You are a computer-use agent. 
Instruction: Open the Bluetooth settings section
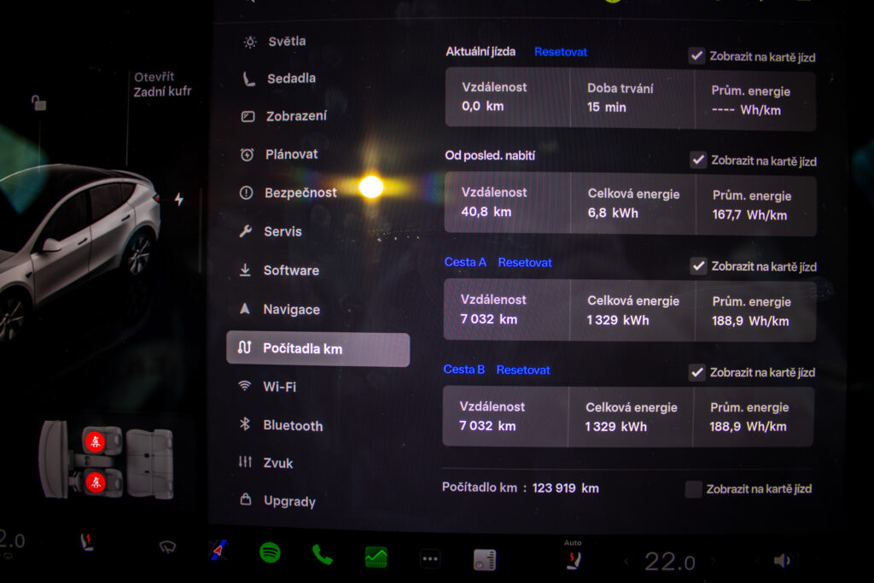coord(292,425)
